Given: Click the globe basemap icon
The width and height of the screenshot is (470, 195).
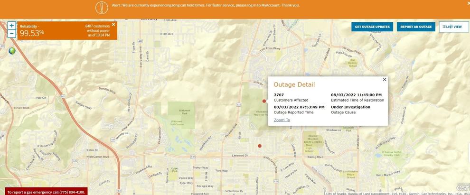Looking at the screenshot, I should [x=12, y=51].
